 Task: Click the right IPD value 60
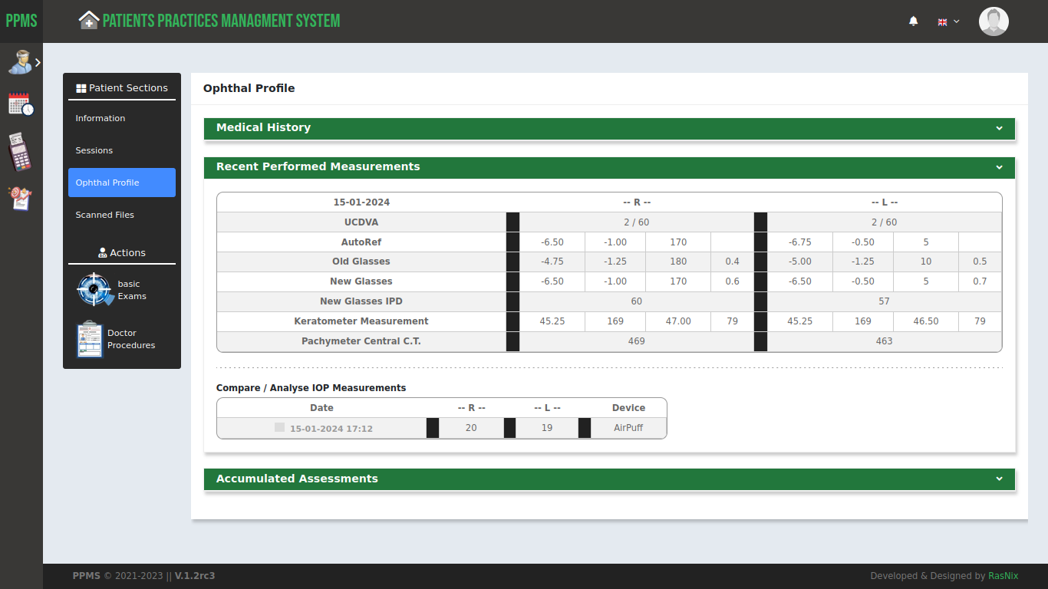(636, 301)
